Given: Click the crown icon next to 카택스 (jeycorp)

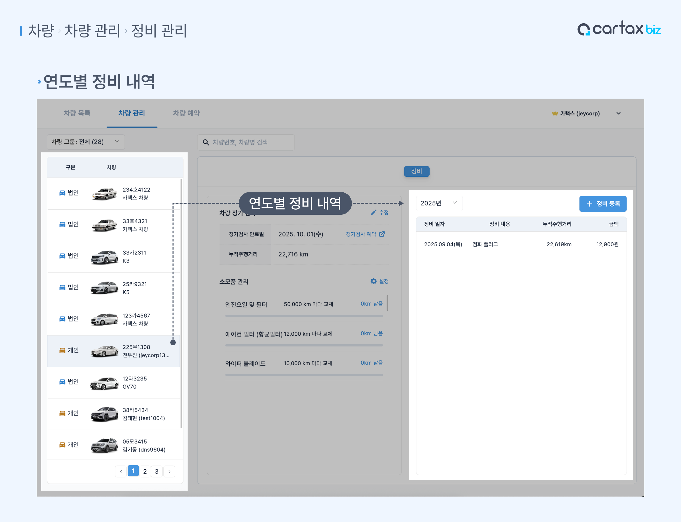Looking at the screenshot, I should click(x=555, y=113).
